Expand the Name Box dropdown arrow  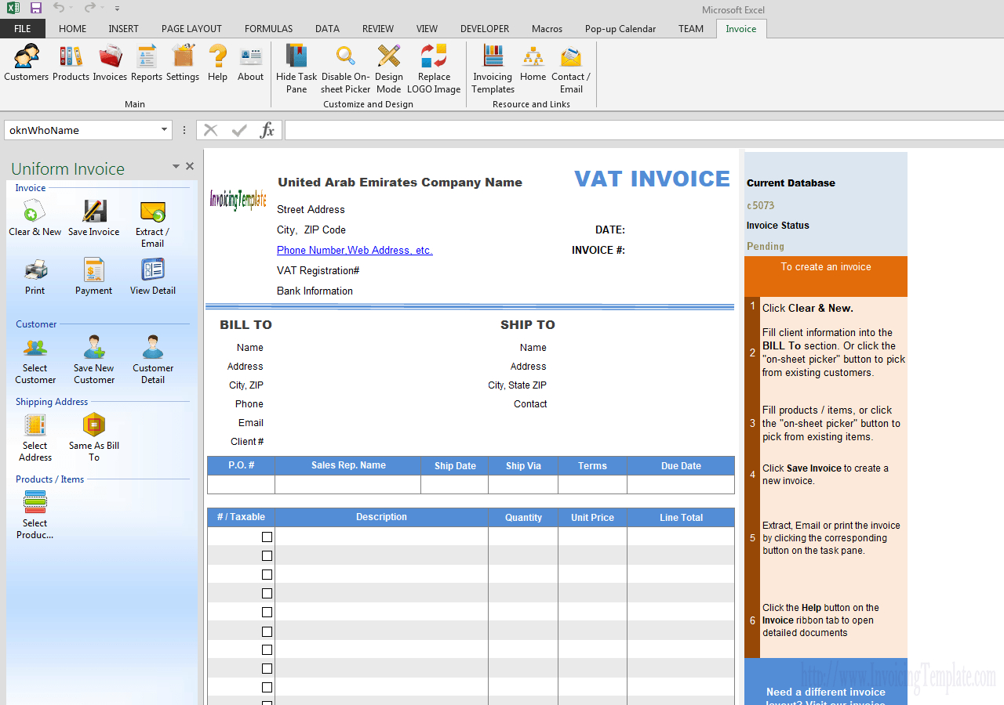click(x=165, y=130)
